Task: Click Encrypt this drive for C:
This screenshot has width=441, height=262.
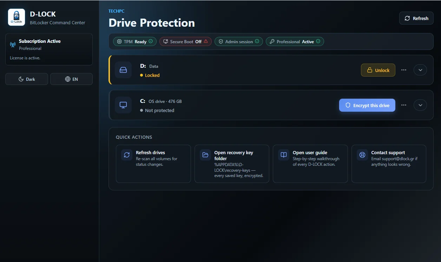Action: pos(367,105)
